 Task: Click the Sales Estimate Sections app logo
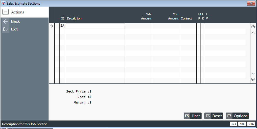pyautogui.click(x=3, y=3)
